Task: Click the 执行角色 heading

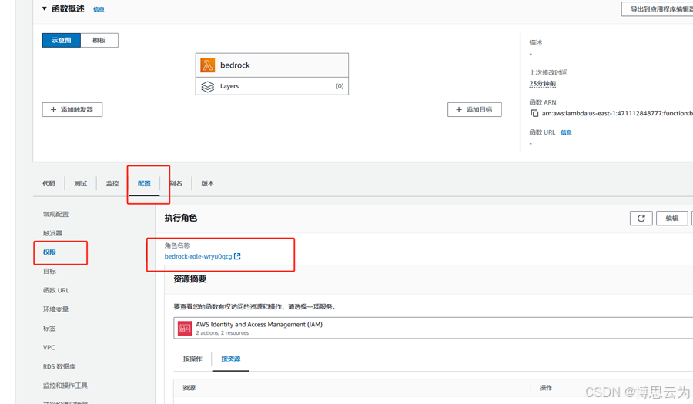Action: [x=181, y=218]
